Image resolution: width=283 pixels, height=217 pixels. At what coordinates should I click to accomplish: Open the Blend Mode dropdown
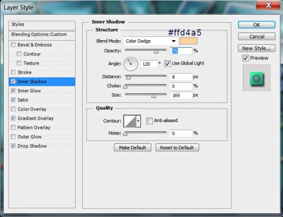tap(151, 41)
